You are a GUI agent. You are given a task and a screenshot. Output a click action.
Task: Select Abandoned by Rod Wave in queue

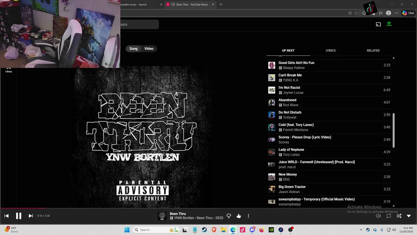pyautogui.click(x=329, y=102)
